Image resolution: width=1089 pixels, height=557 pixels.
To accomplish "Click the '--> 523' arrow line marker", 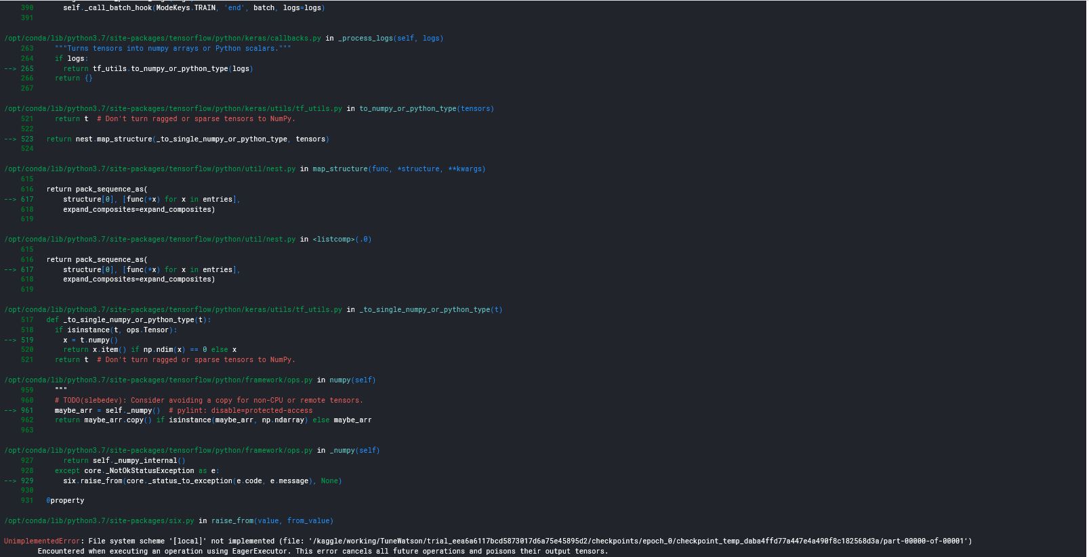I will (18, 139).
